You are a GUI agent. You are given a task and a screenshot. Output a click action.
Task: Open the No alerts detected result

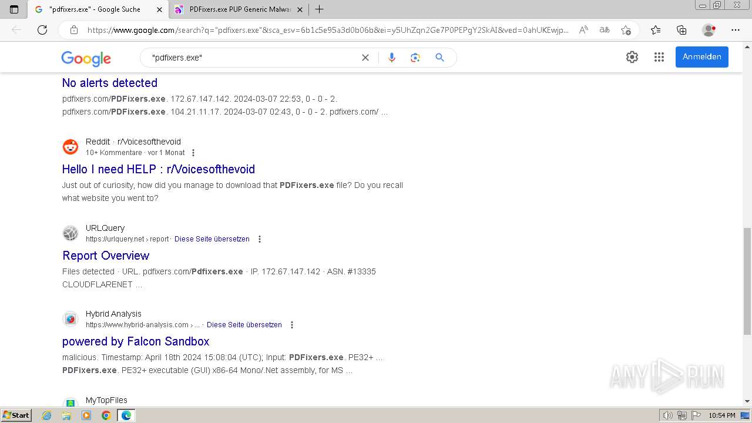[x=110, y=83]
